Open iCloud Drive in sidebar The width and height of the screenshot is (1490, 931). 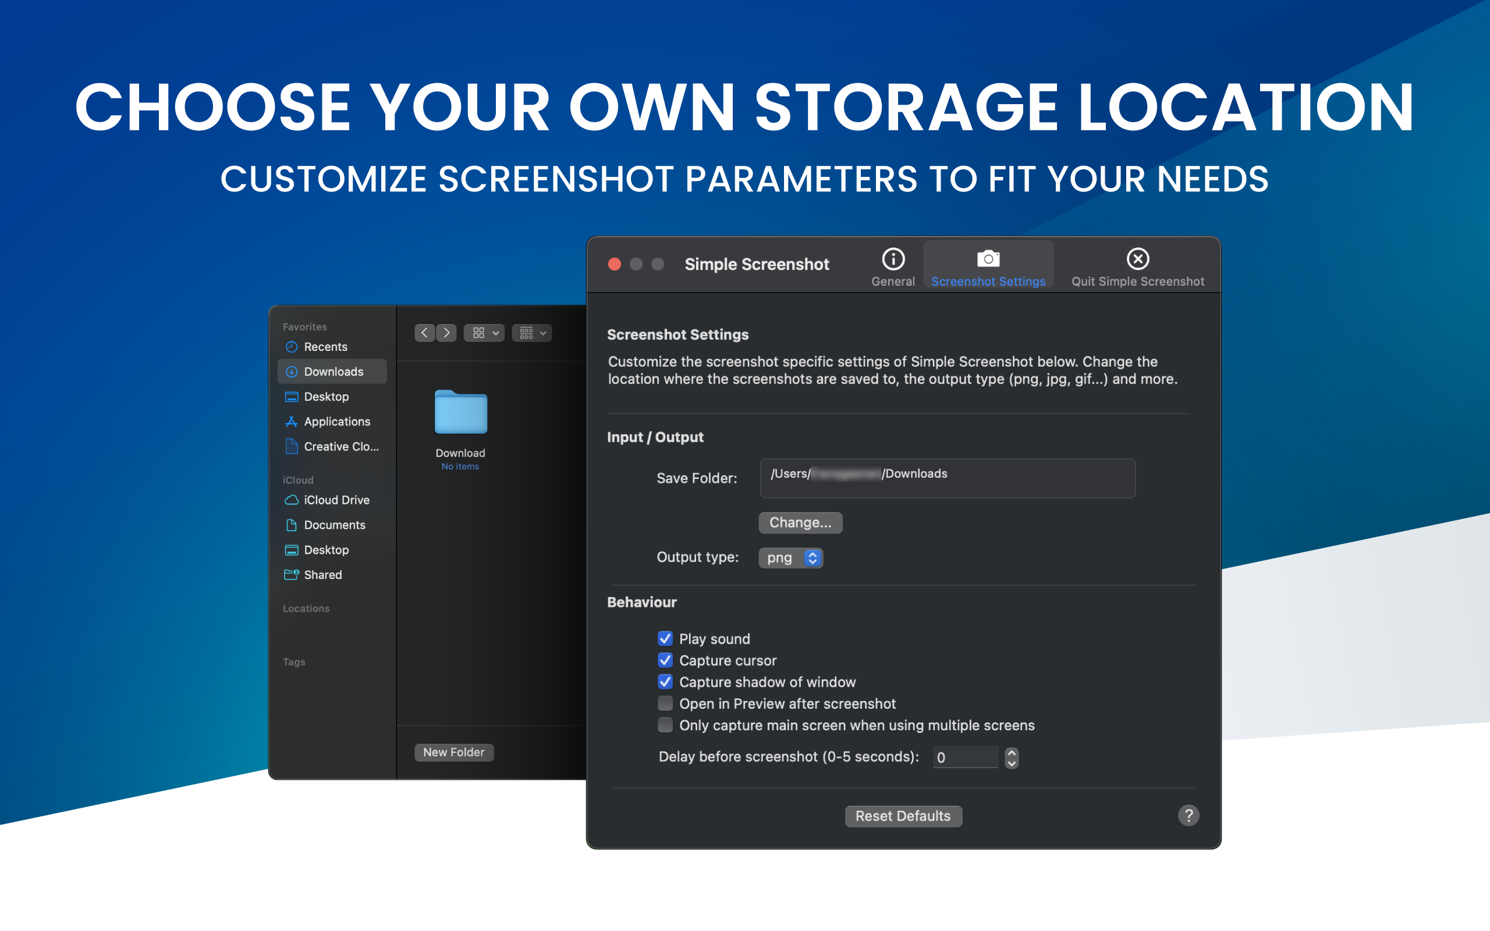[x=332, y=500]
